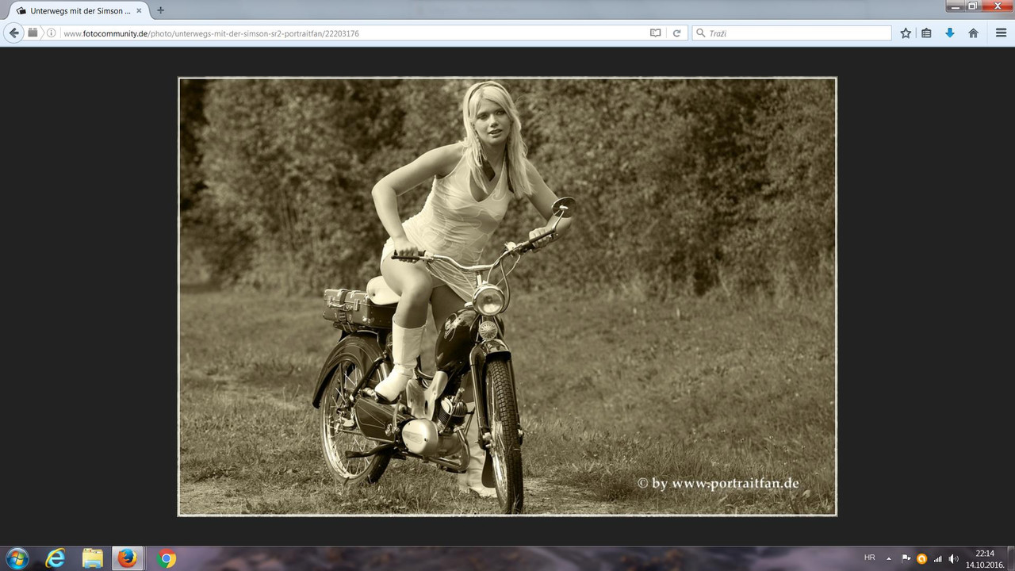The height and width of the screenshot is (571, 1015).
Task: Click the sepia moped photo
Action: 507,297
